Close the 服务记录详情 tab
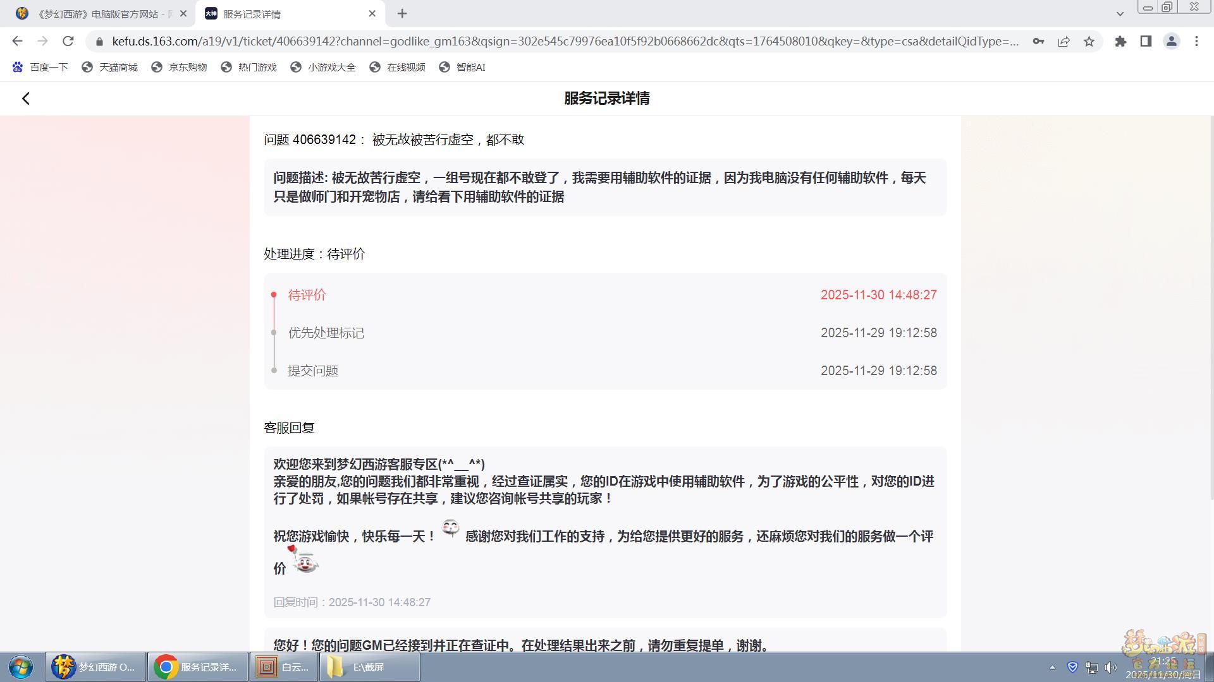Image resolution: width=1214 pixels, height=682 pixels. [372, 13]
